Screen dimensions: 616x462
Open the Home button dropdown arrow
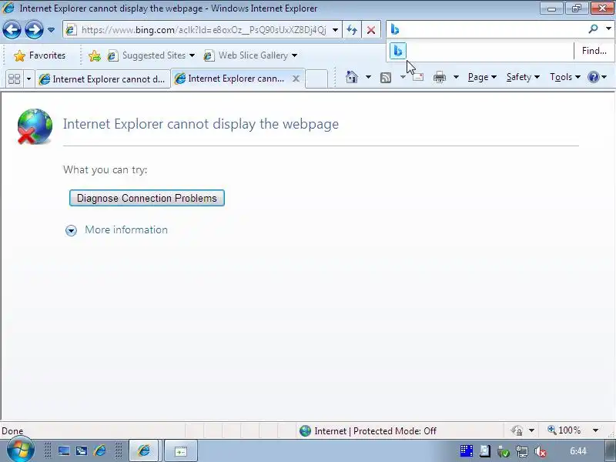[368, 77]
